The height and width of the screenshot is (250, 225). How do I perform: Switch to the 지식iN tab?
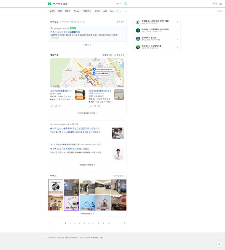(76, 11)
